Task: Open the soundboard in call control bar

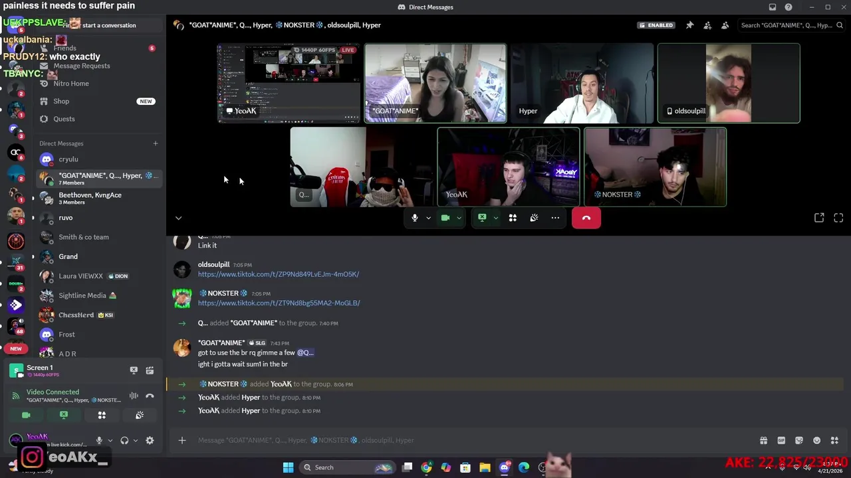Action: pyautogui.click(x=534, y=218)
